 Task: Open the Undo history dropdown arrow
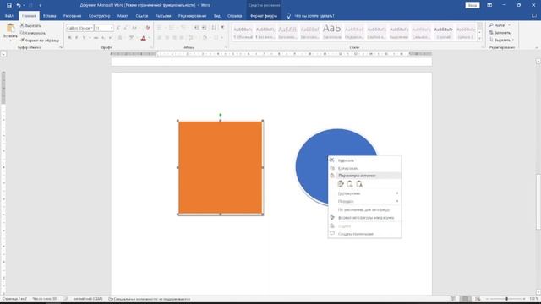24,5
